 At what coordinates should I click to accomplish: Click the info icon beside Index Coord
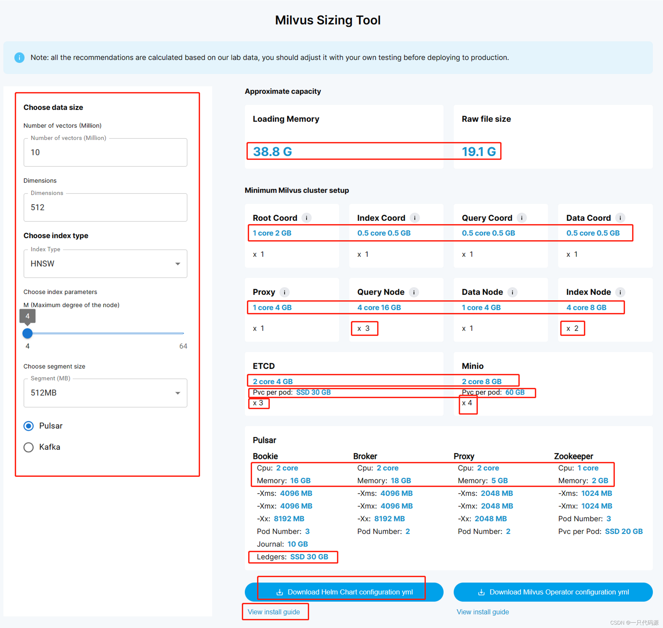pyautogui.click(x=414, y=218)
